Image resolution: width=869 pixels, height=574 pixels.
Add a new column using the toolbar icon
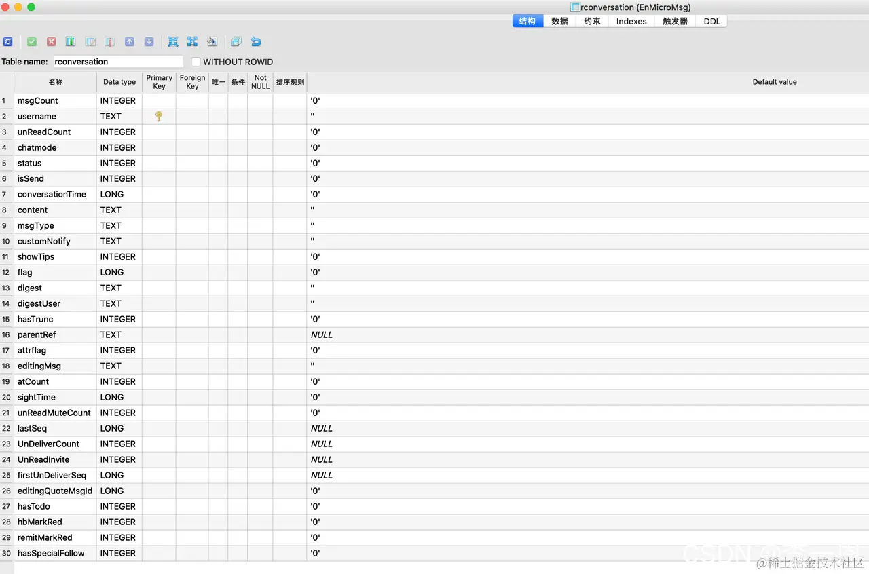71,41
